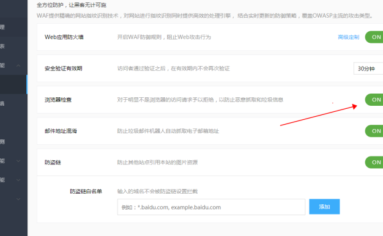
Task: Collapse the sidebar section with the up chevron
Action: pos(18,65)
